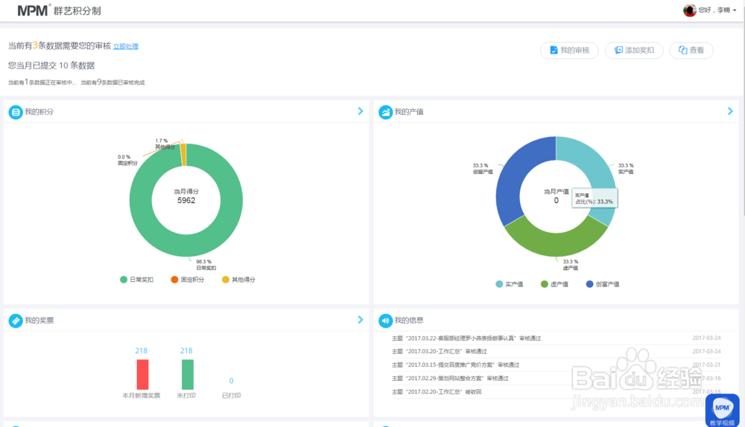Click the green 虚产值 donut segment

[556, 243]
